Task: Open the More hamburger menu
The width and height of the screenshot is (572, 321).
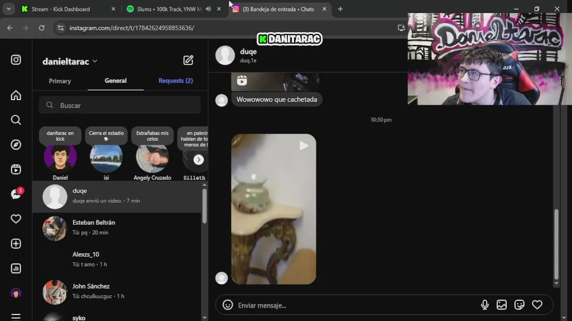Action: tap(16, 317)
